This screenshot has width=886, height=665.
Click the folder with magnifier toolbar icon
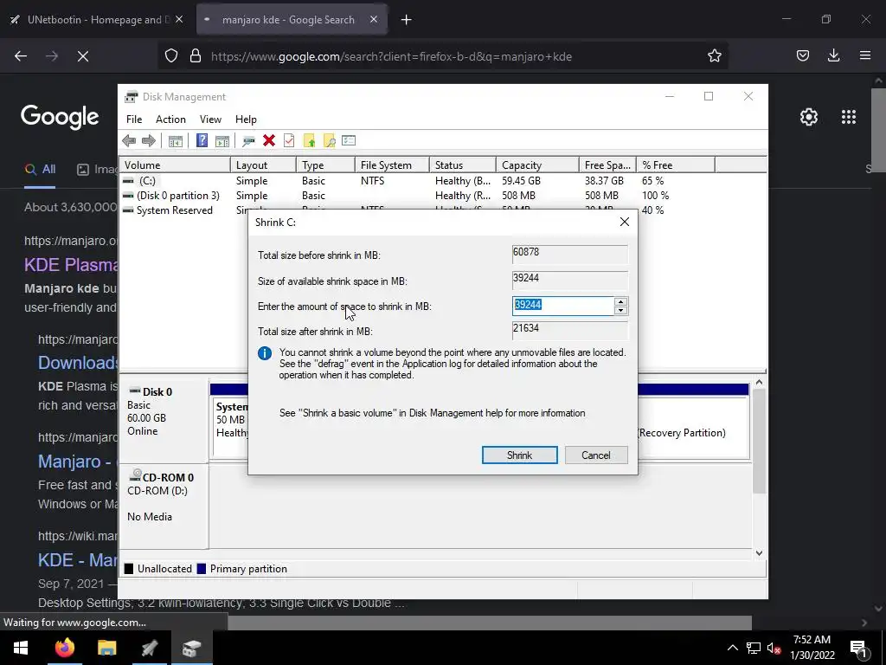(329, 141)
